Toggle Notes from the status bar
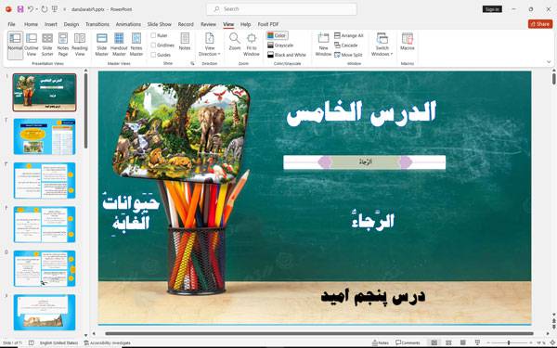 point(381,342)
